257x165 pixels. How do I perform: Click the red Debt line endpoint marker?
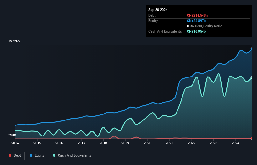pos(252,138)
